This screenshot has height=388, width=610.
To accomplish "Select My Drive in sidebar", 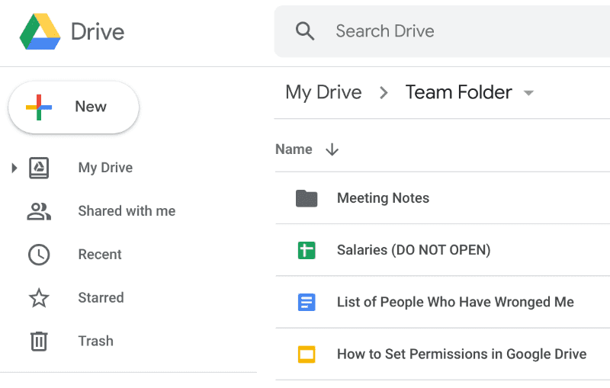I will (x=105, y=168).
